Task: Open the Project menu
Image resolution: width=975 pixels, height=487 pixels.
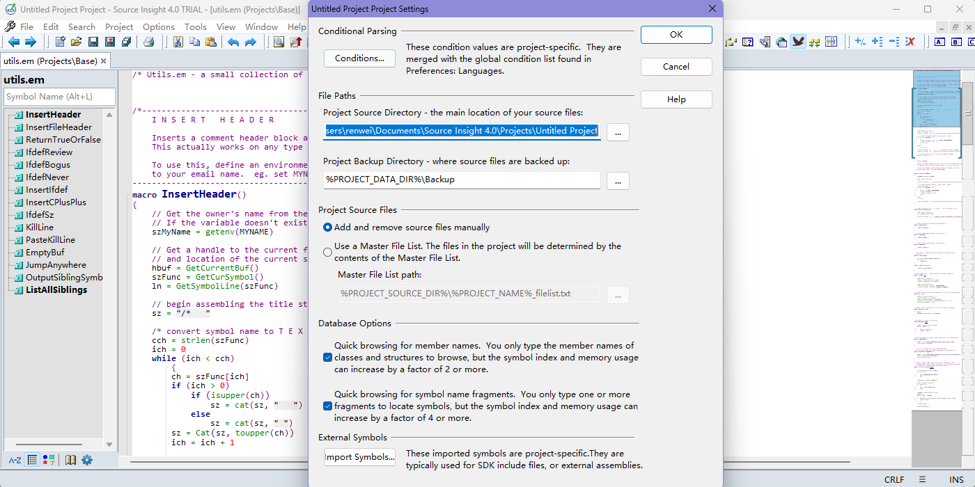Action: (119, 26)
